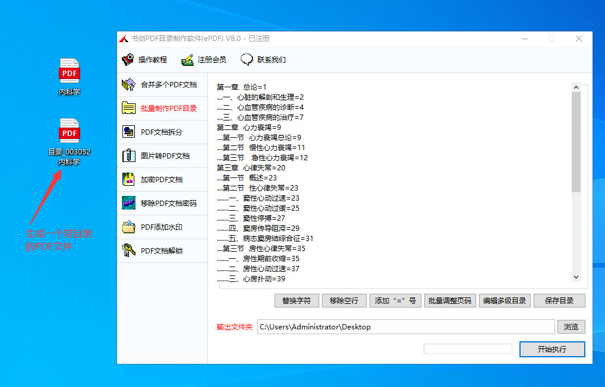Start processing with 开始执行 button
605x387 pixels.
point(552,350)
